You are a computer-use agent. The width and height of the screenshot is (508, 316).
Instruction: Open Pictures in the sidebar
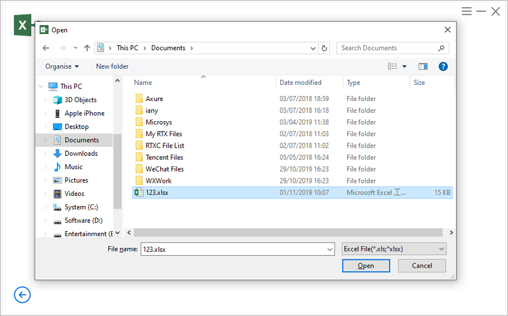tap(76, 180)
